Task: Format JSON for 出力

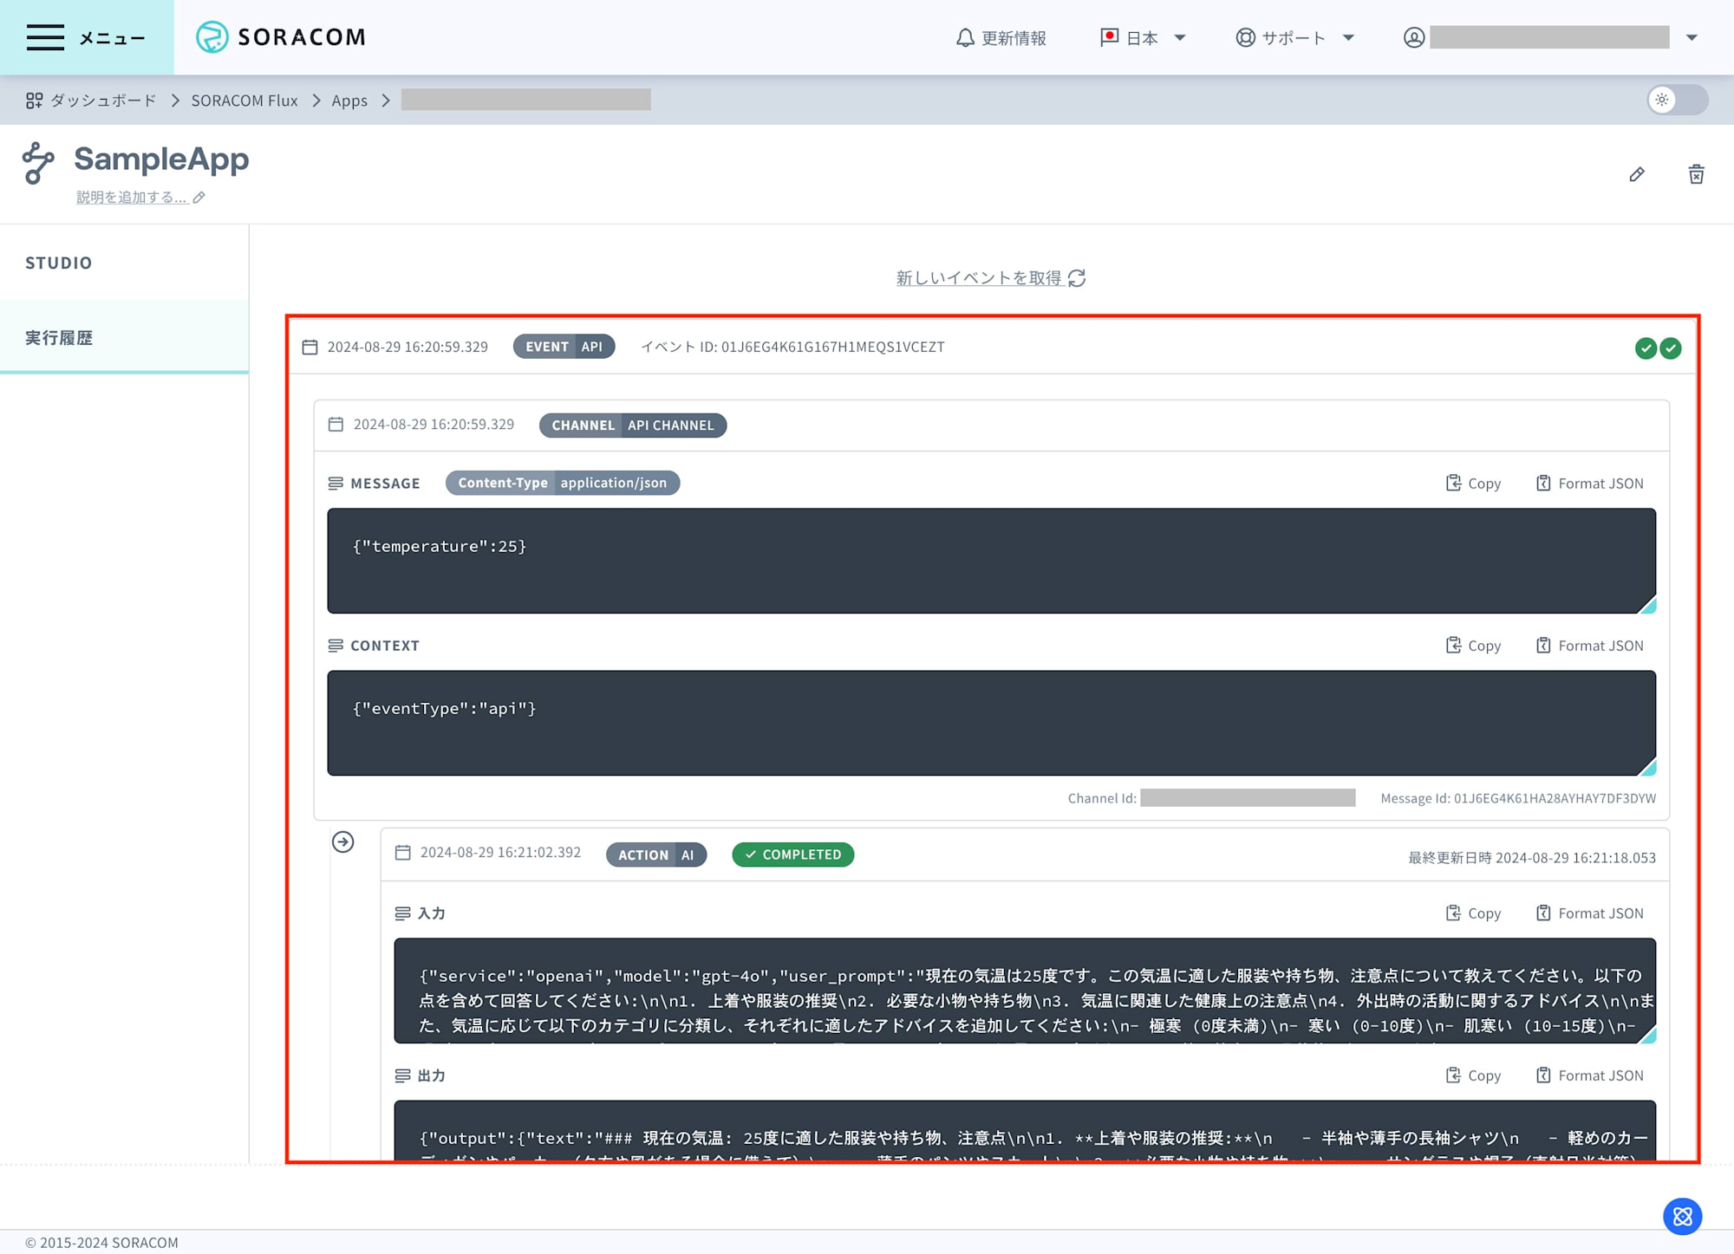Action: coord(1590,1075)
